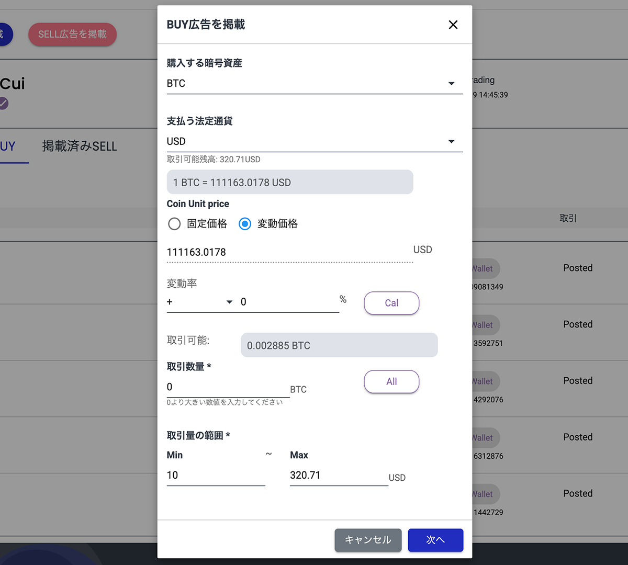Close the BUY ad dialog with X
This screenshot has width=628, height=565.
[x=453, y=25]
